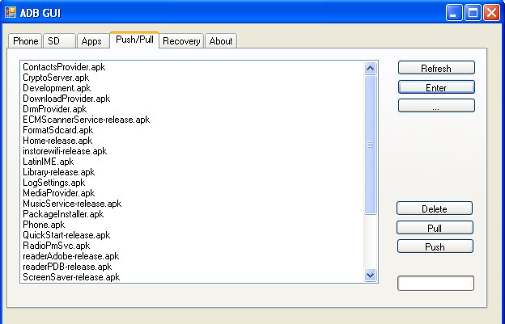This screenshot has height=324, width=505.
Task: Show the About tab
Action: (x=221, y=41)
